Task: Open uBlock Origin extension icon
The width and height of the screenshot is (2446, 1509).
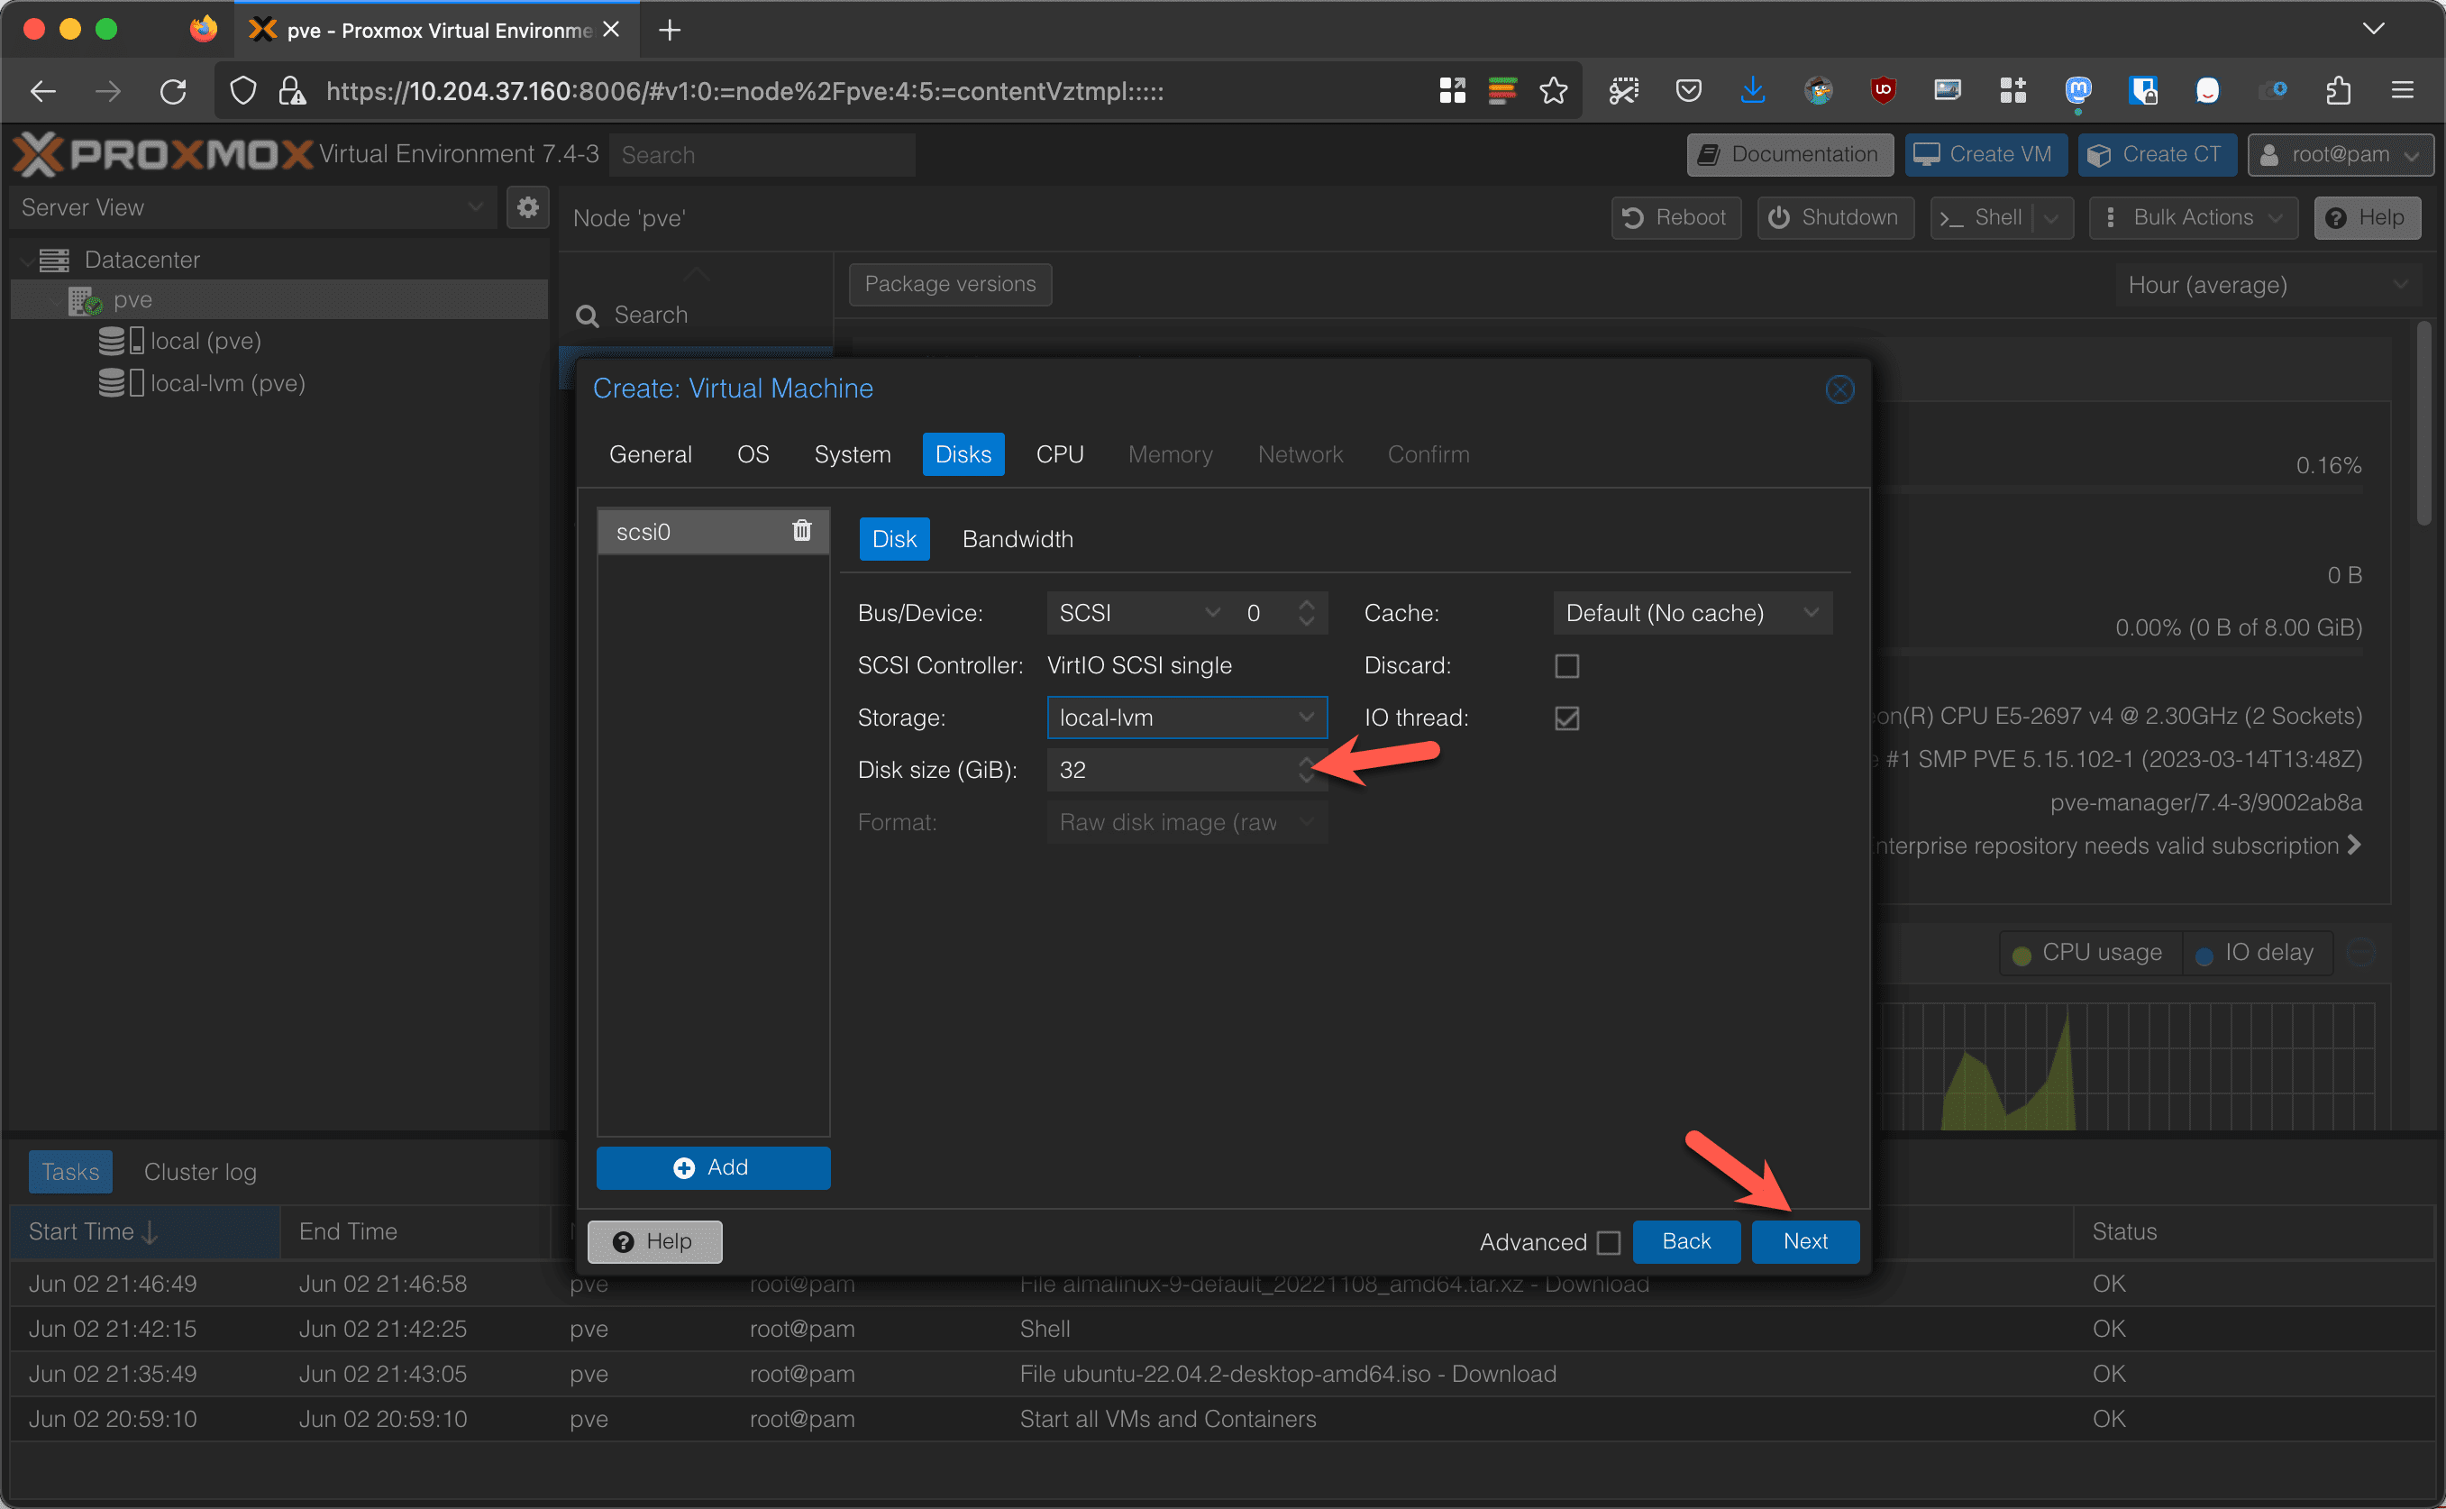Action: click(1883, 91)
